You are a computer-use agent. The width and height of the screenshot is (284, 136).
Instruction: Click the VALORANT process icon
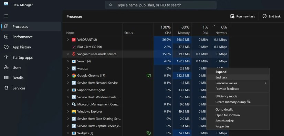(74, 40)
